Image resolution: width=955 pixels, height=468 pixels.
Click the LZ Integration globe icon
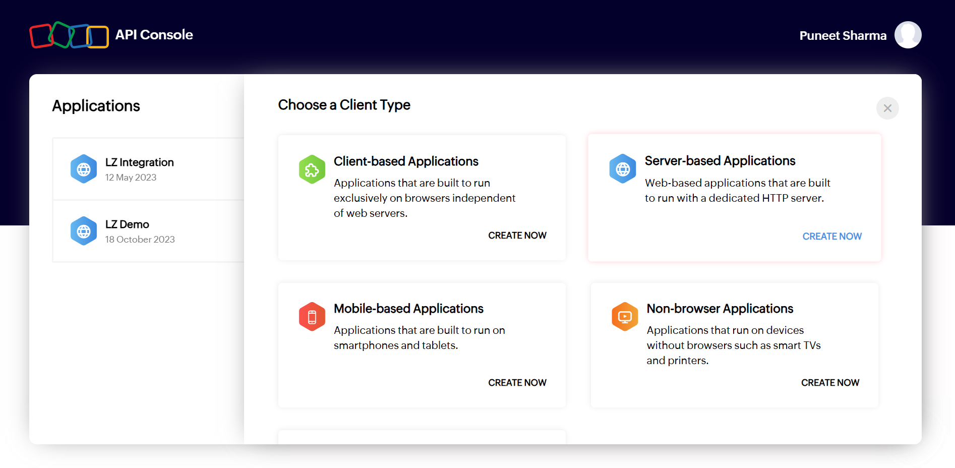[84, 169]
